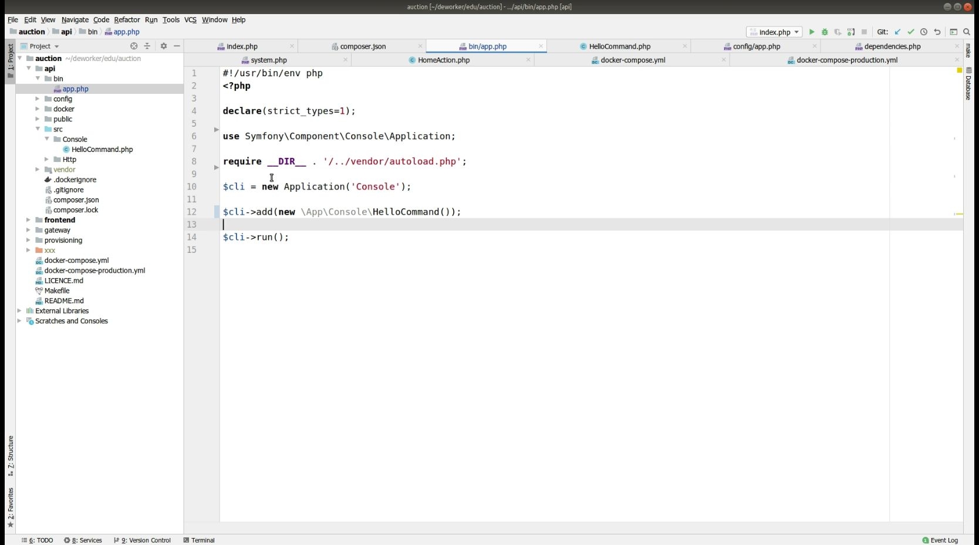
Task: Switch to the docker-compose.yml tab
Action: [632, 60]
